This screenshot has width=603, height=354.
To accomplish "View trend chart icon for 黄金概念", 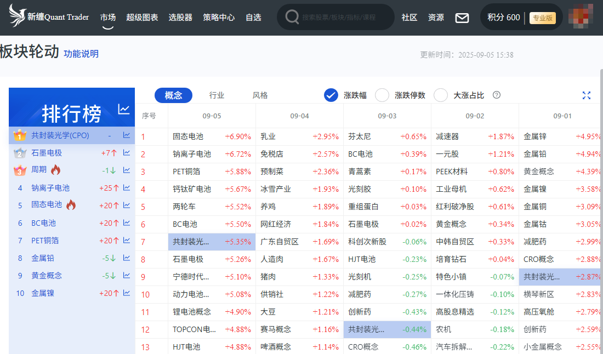I will (127, 276).
